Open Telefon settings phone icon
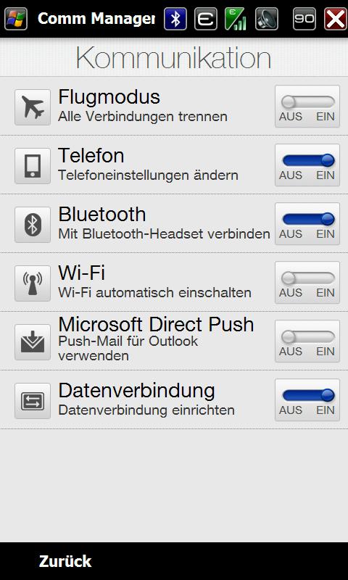This screenshot has width=348, height=580. [33, 166]
